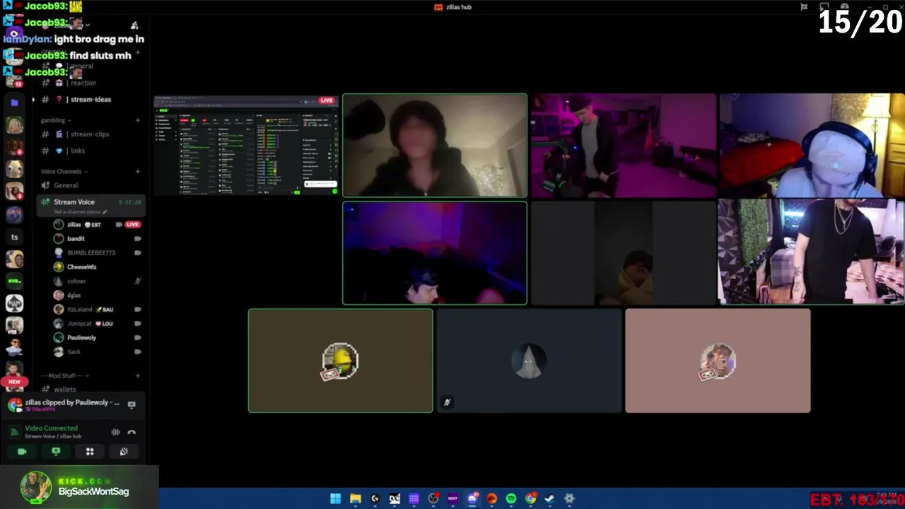
Task: Open the server folder icon in server rail
Action: coord(14,103)
